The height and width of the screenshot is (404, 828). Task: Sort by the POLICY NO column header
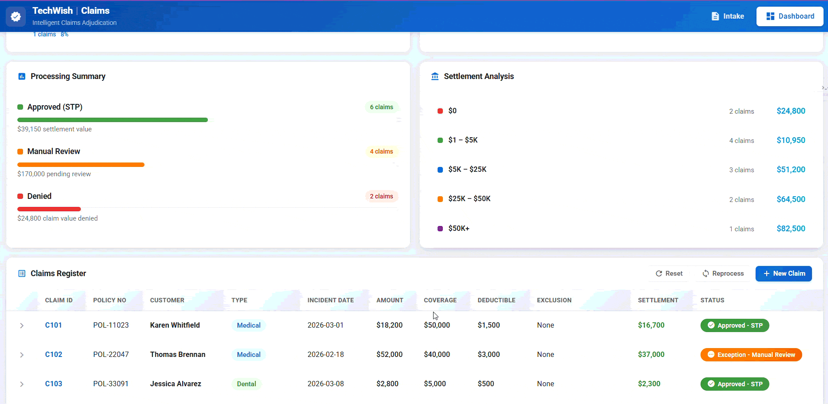[x=110, y=301]
